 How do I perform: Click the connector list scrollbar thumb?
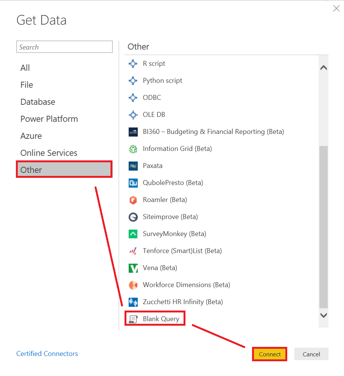point(323,227)
